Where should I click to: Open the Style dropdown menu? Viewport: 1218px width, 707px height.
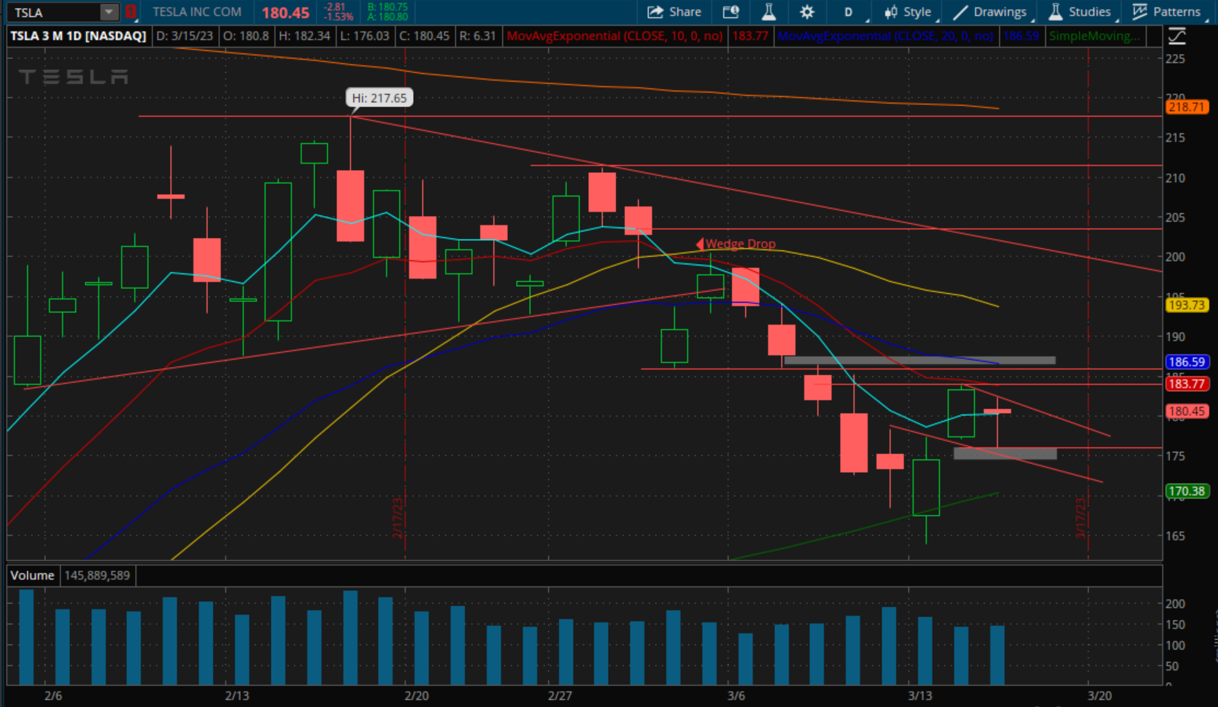coord(909,12)
